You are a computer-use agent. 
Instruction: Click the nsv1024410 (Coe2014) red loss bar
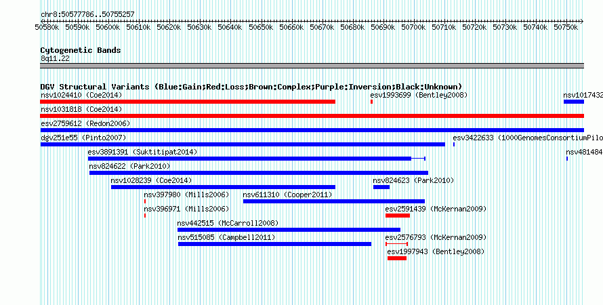pyautogui.click(x=188, y=102)
